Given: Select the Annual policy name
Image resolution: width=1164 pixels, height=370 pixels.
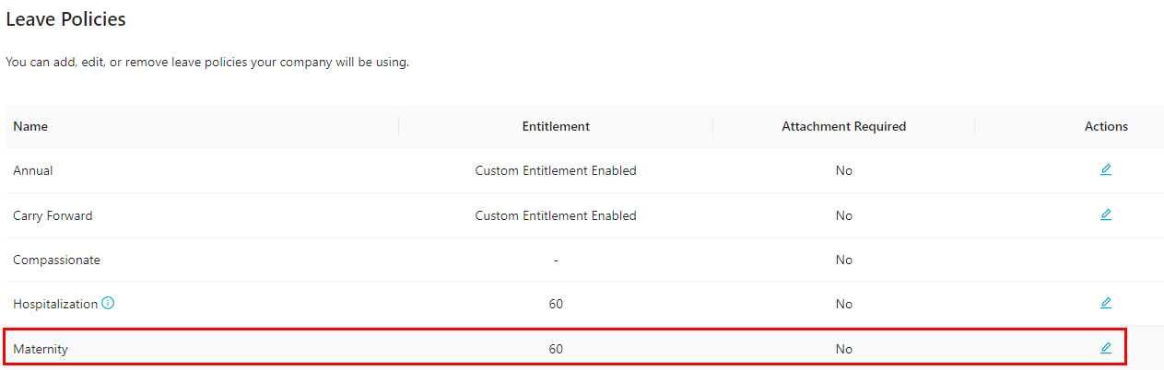Looking at the screenshot, I should [32, 171].
